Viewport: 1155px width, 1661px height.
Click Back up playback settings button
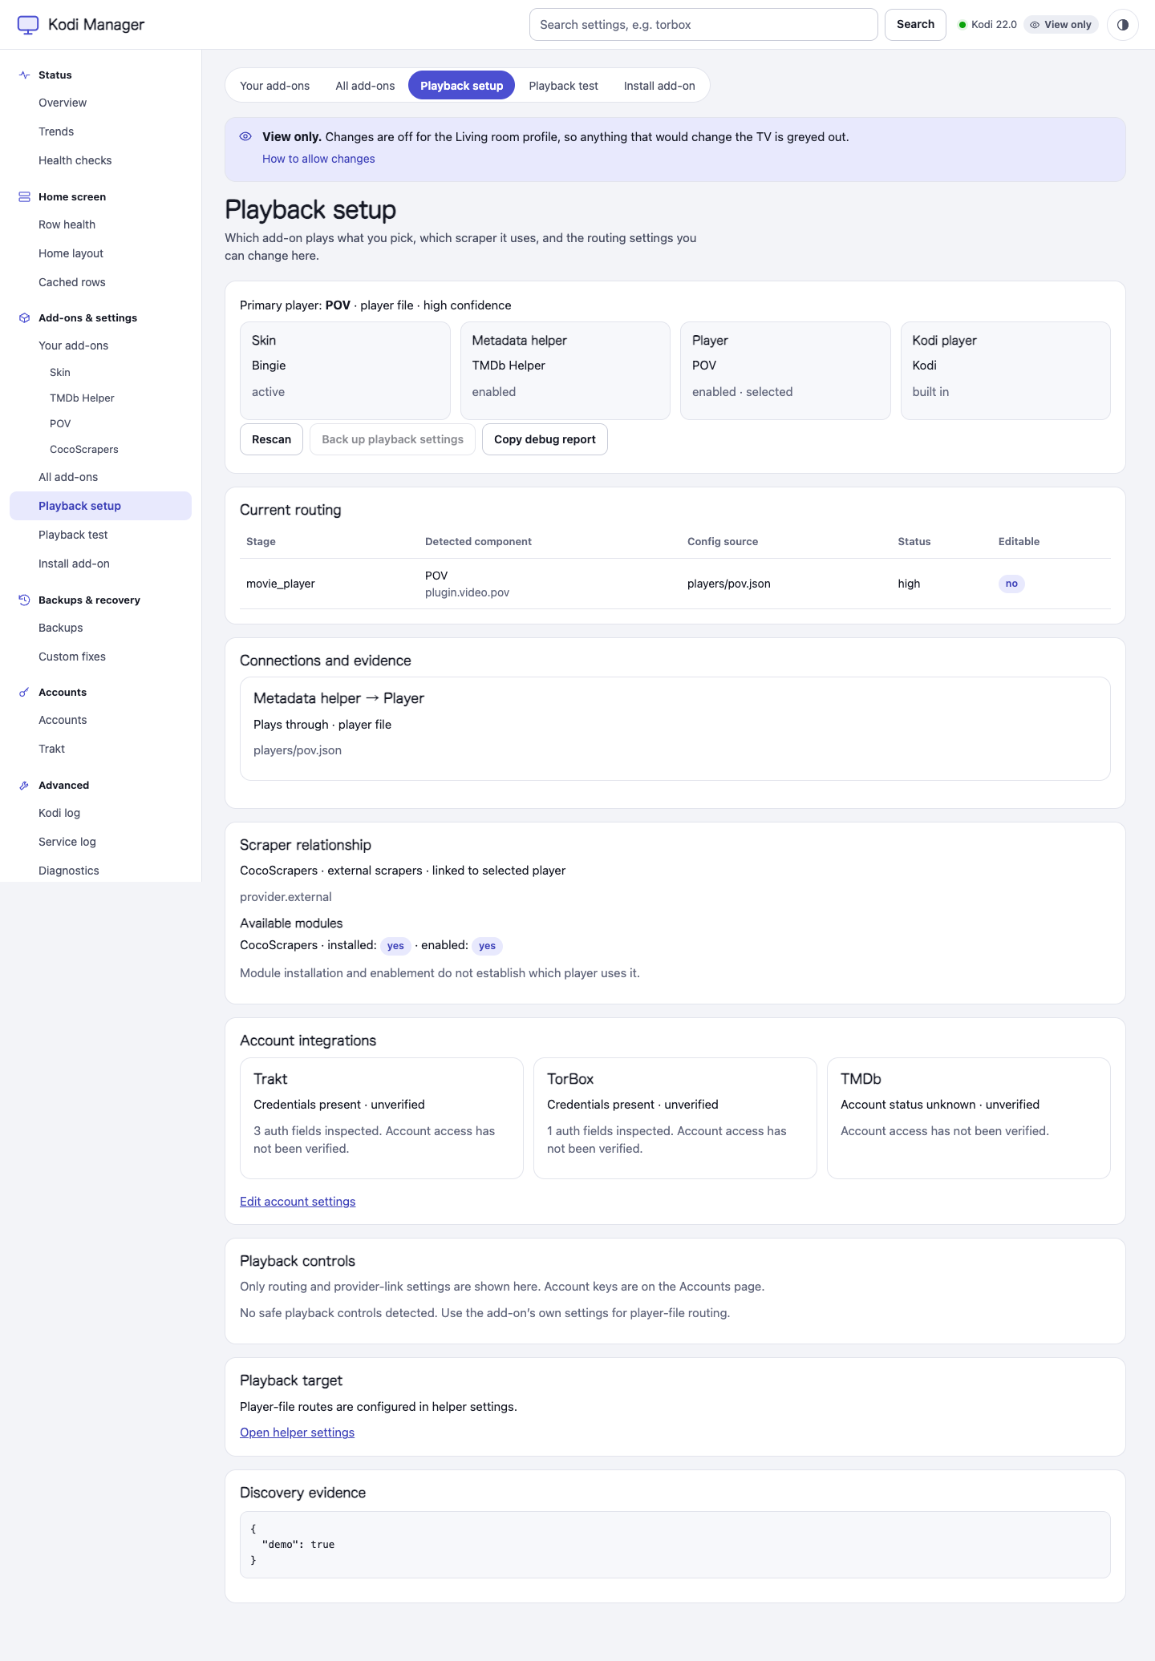coord(392,439)
